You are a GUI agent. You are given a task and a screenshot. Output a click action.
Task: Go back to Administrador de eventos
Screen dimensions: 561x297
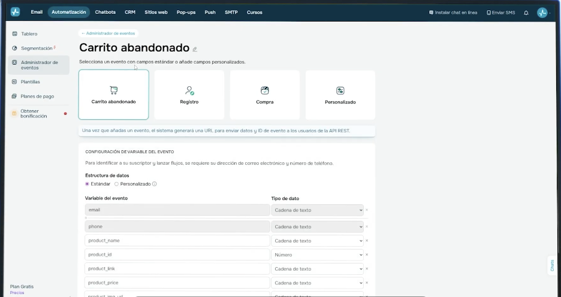point(108,34)
